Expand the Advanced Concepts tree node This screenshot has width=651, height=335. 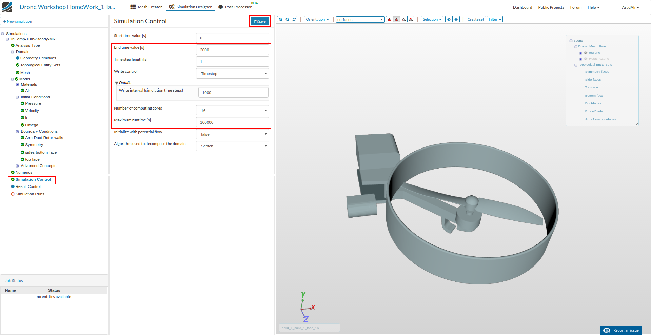point(17,166)
